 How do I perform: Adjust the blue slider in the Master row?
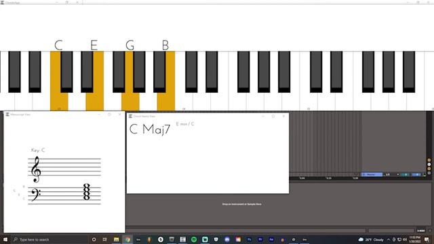point(416,175)
